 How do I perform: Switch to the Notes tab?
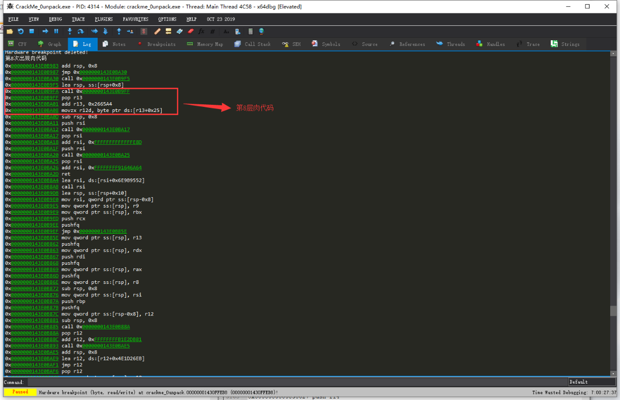coord(114,44)
